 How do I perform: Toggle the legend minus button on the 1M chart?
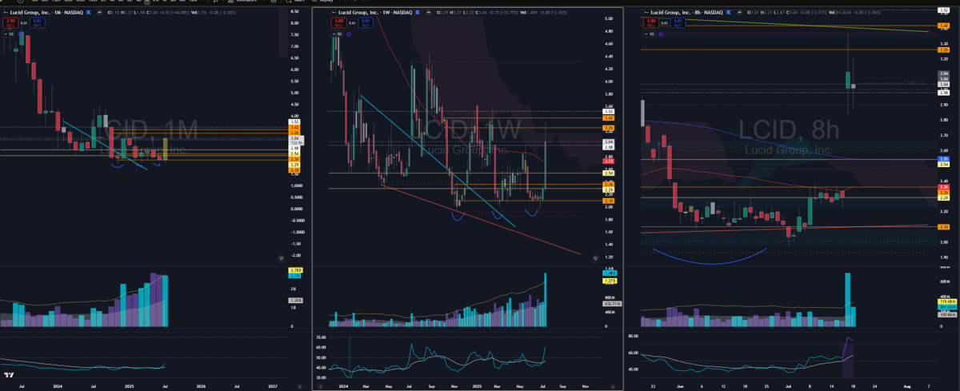click(99, 13)
